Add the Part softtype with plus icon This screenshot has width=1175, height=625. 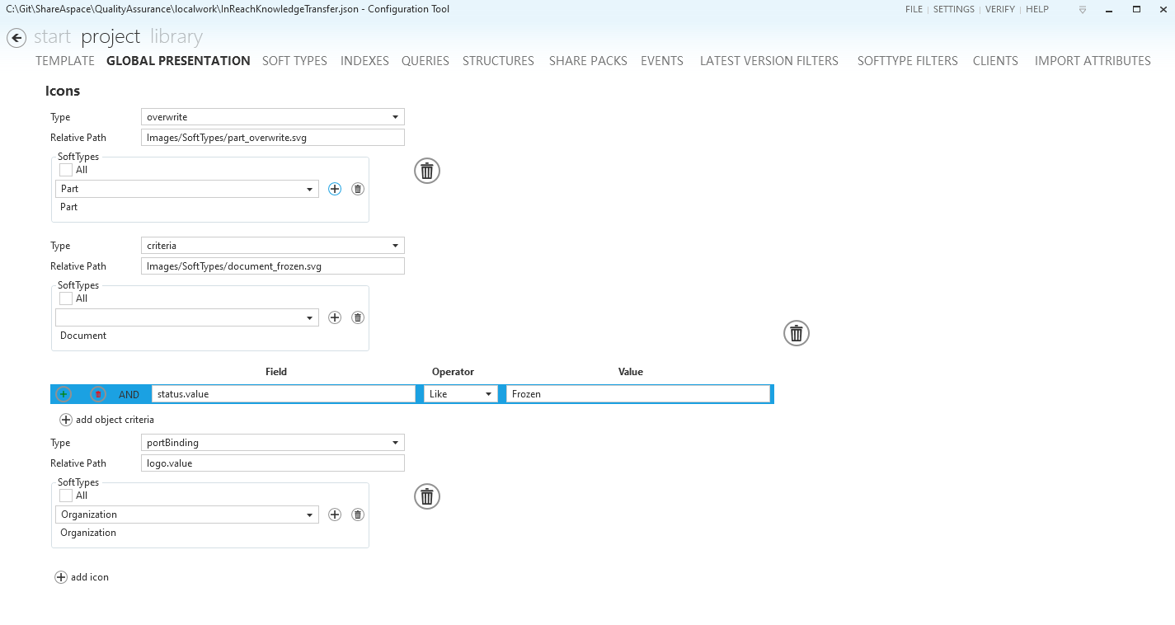click(x=335, y=189)
